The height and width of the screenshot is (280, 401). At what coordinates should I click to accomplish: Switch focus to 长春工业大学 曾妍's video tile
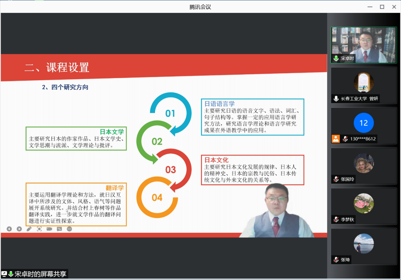363,85
